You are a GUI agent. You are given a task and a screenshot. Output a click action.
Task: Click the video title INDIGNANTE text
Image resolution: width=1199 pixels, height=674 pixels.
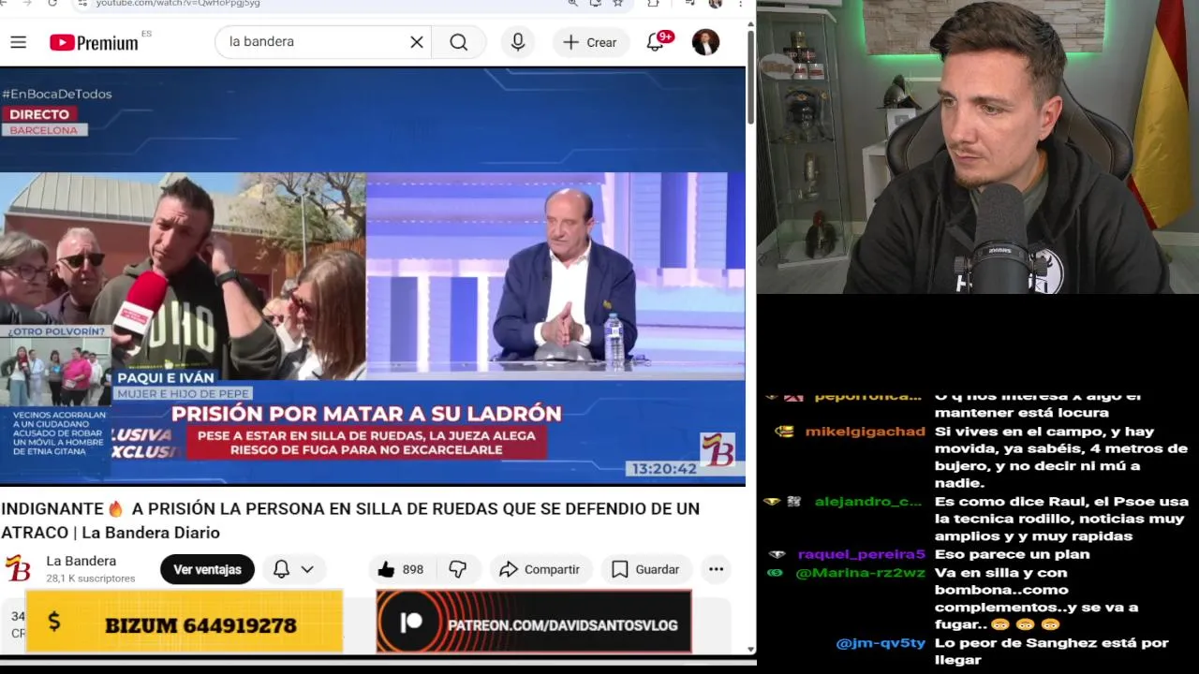(x=350, y=520)
